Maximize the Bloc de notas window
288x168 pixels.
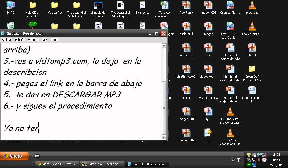coord(157,34)
